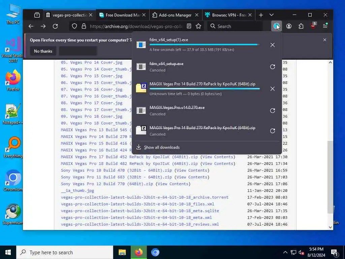Open This PC desktop icon
The image size is (345, 259).
pyautogui.click(x=13, y=13)
